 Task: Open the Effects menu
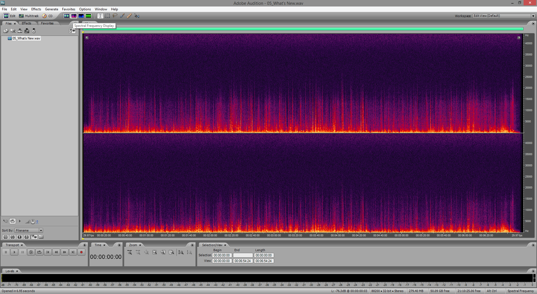(x=36, y=9)
